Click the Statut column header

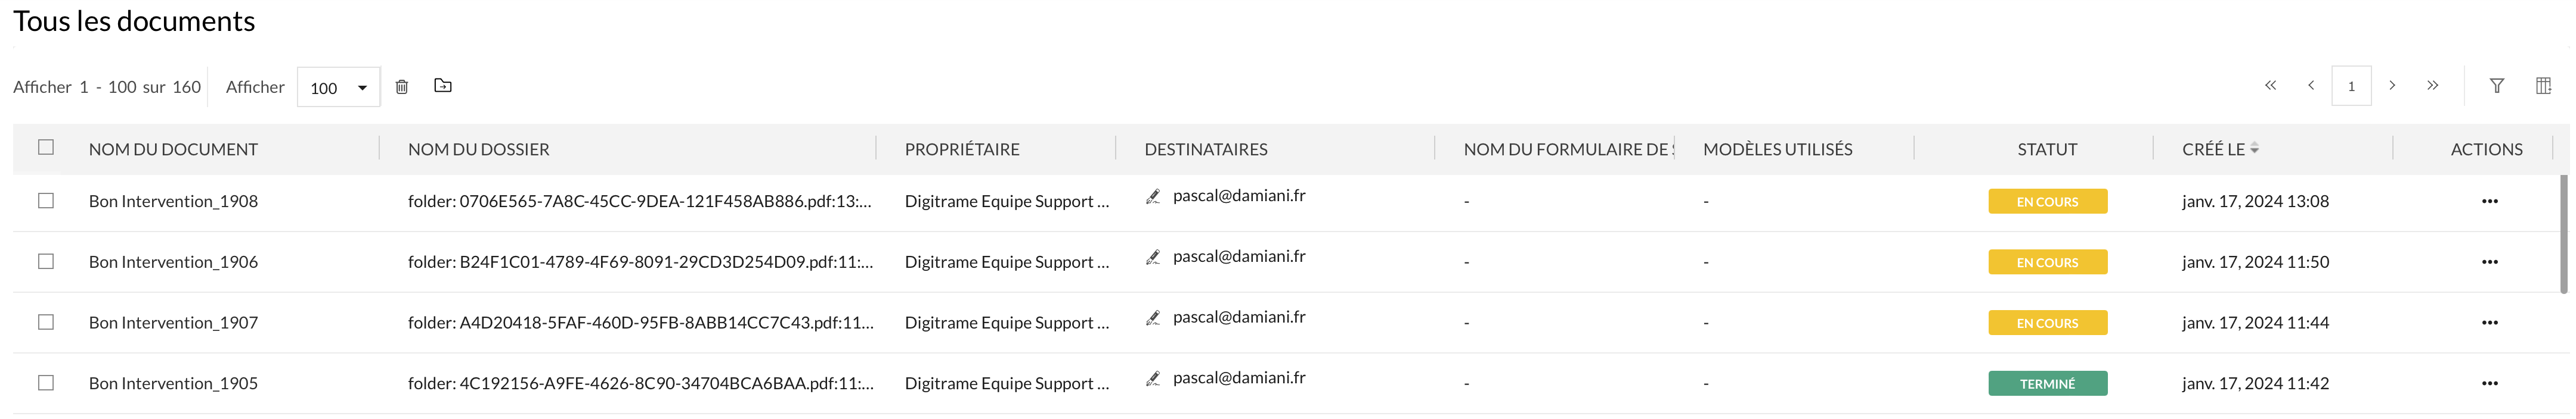[x=2047, y=149]
